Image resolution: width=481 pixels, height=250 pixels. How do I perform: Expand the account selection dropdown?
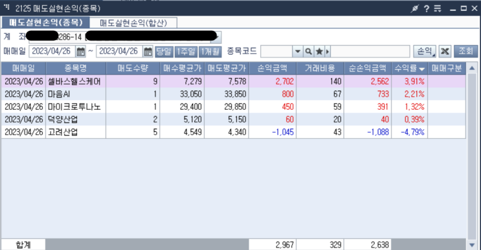[x=217, y=37]
